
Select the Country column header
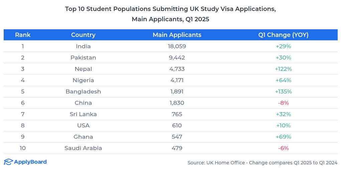pos(83,35)
